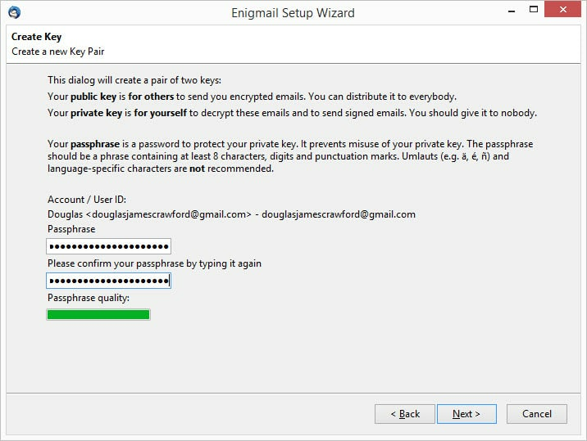Click the Douglas email account user ID text
The image size is (587, 441).
(x=231, y=214)
